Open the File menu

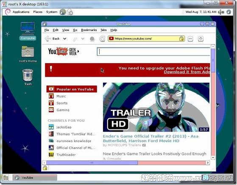click(x=47, y=30)
